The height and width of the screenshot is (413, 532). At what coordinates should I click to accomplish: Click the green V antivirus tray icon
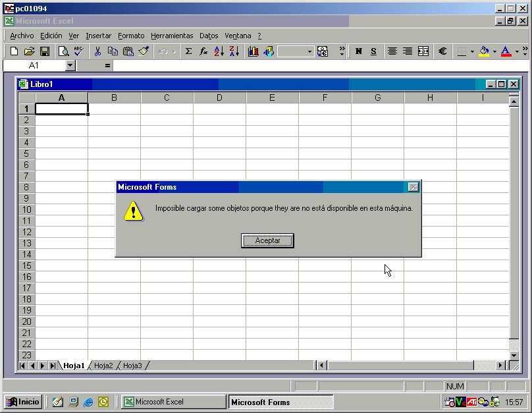461,402
